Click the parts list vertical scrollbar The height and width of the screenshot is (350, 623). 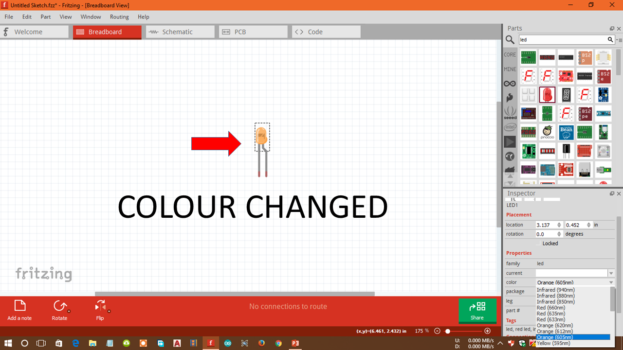619,62
